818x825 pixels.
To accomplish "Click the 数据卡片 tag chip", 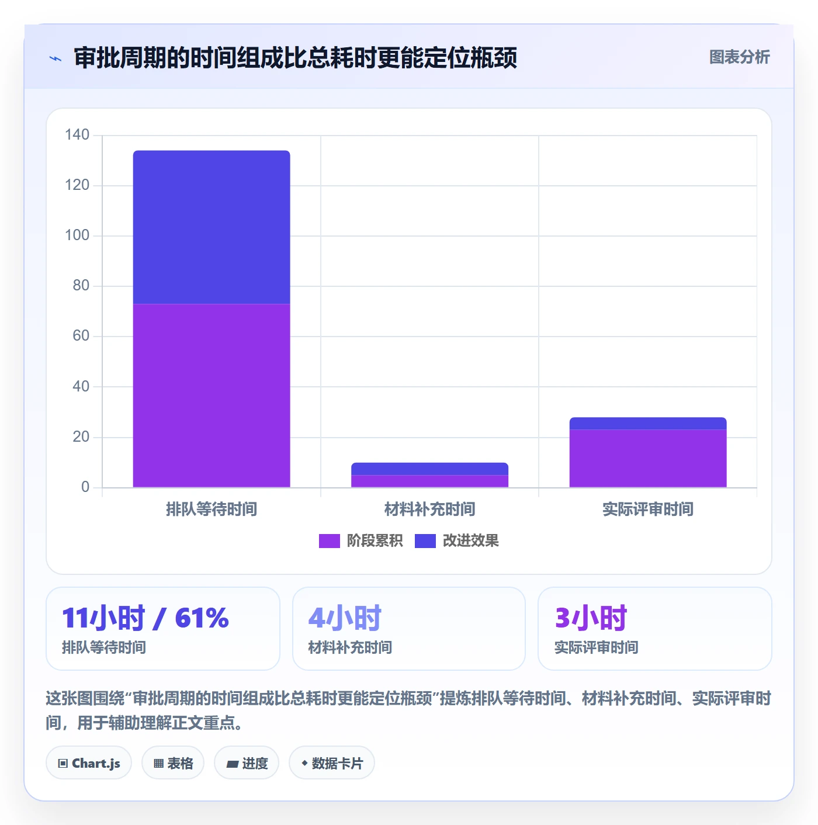I will click(x=332, y=763).
